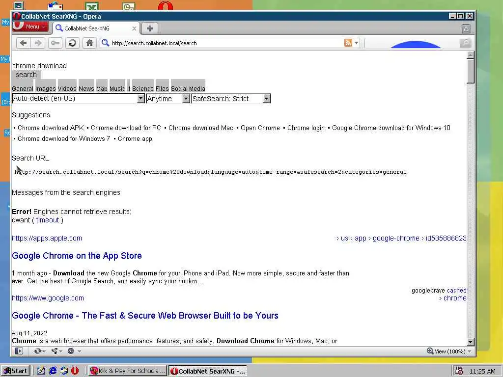Screen dimensions: 503x377
Task: Go back to the previous page
Action: 23,43
